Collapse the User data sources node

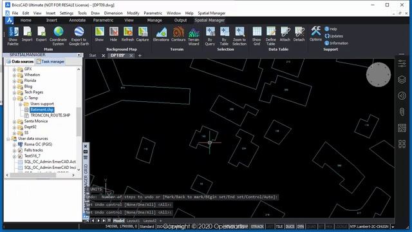pyautogui.click(x=8, y=139)
